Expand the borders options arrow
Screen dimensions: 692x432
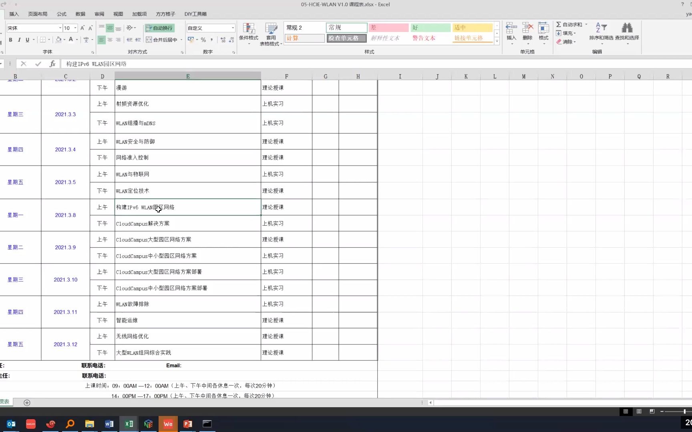pyautogui.click(x=49, y=40)
